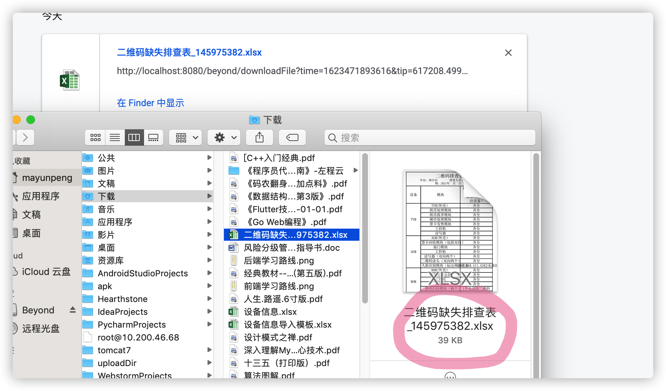Select 十三五（打印版）.pdf file

pos(292,363)
